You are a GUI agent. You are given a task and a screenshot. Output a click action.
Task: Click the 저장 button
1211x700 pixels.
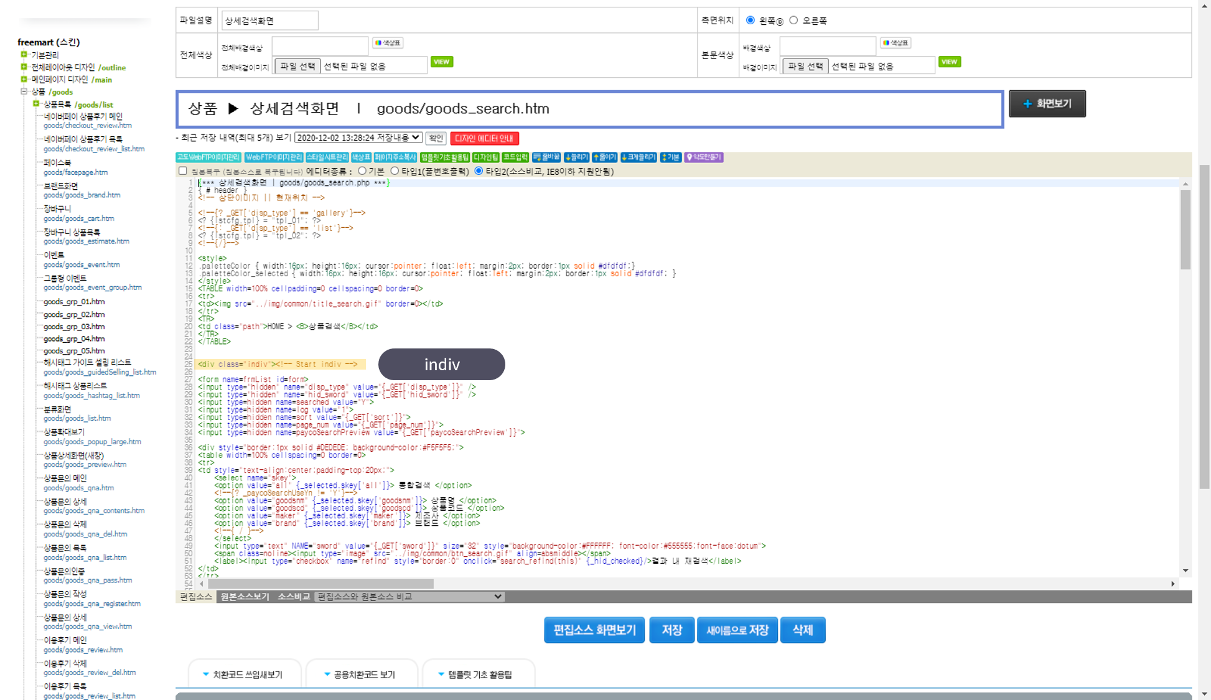coord(671,630)
